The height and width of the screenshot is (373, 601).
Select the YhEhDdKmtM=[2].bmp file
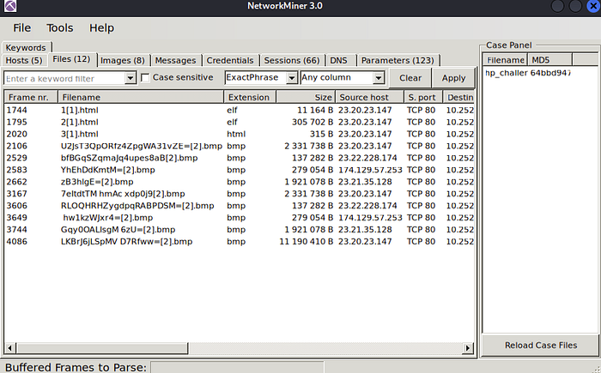107,170
